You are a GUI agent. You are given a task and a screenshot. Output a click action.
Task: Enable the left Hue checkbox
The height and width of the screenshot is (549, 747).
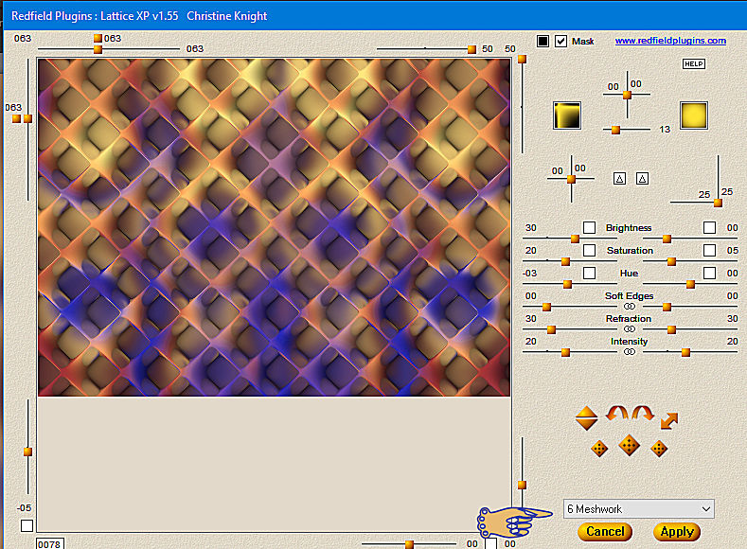[589, 273]
